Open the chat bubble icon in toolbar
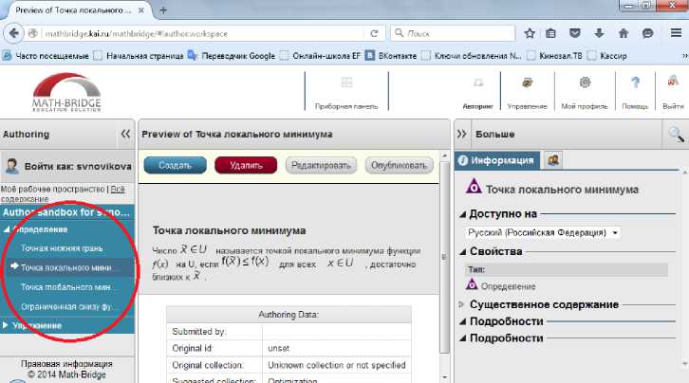 coord(647,33)
